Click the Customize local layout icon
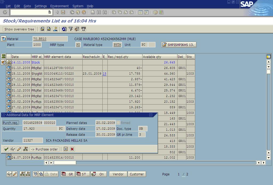Screen dimensions: 273x185 161,12
